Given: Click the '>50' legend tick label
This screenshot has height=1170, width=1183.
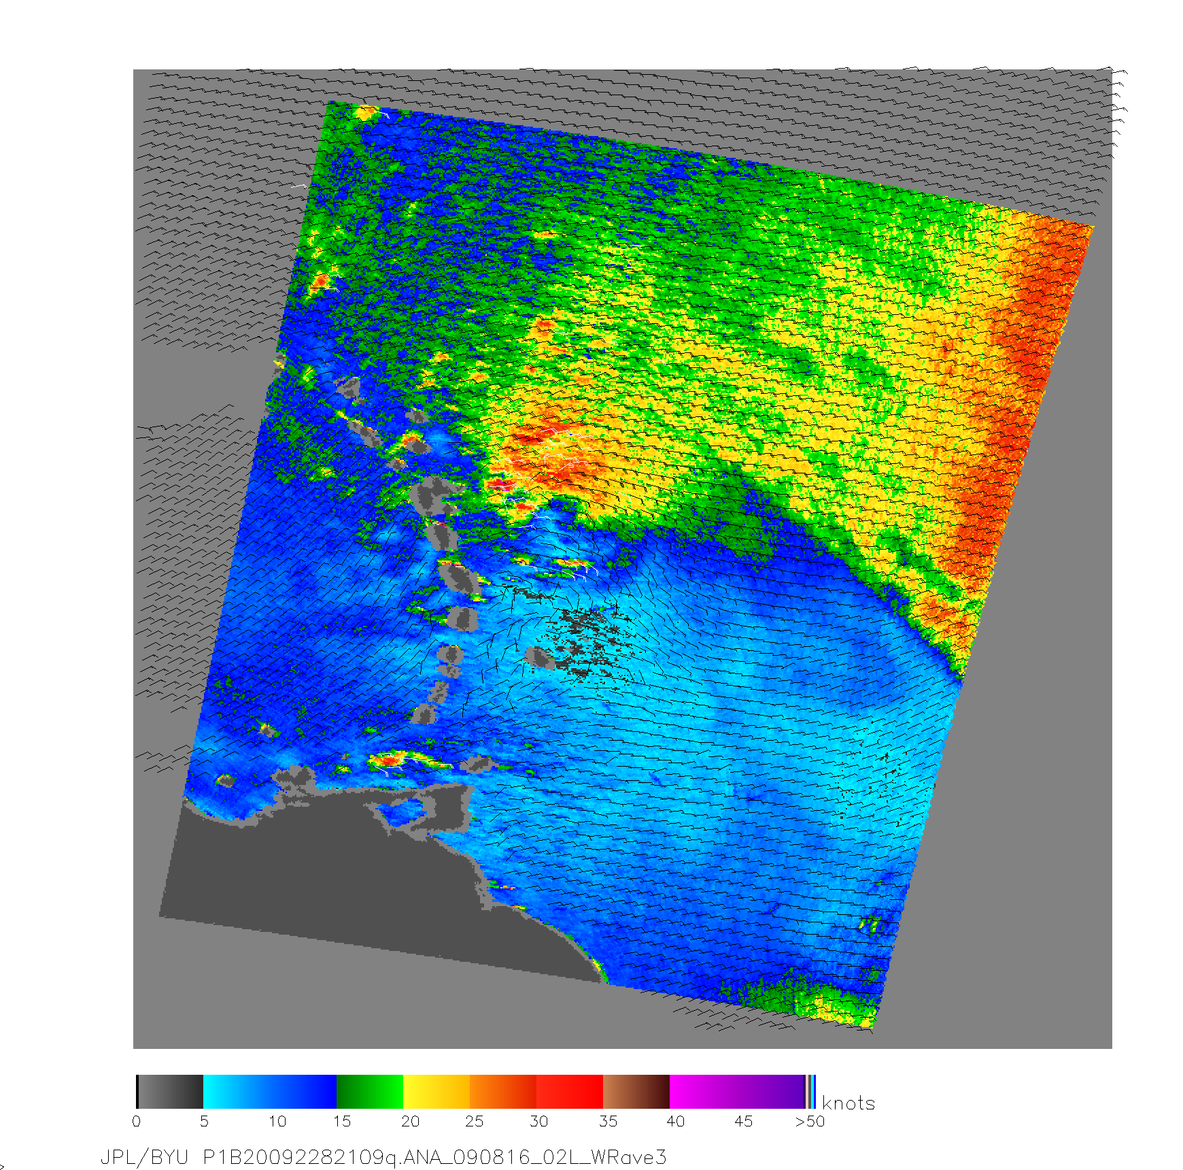Looking at the screenshot, I should pyautogui.click(x=810, y=1121).
